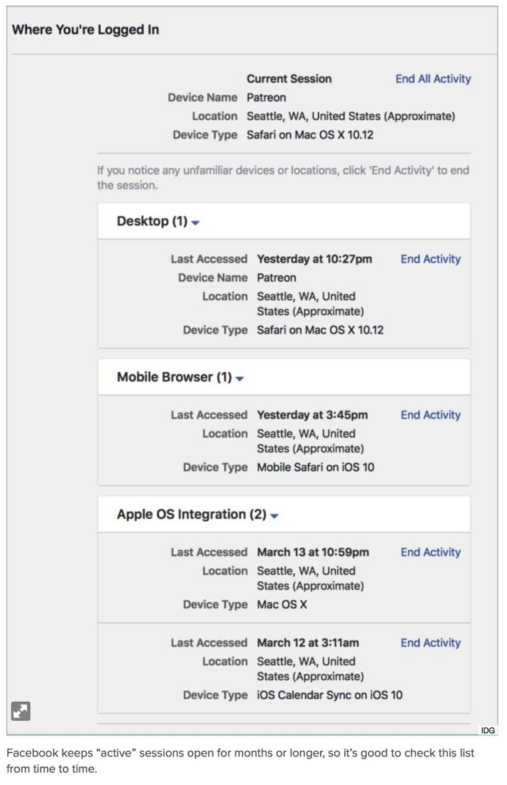
Task: Select the Current Session label
Action: 289,79
